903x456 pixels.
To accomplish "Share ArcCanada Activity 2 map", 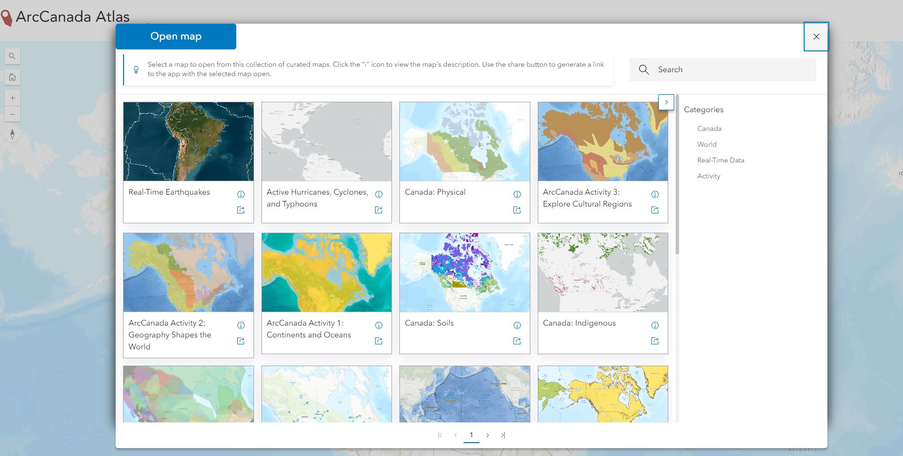I will point(241,341).
